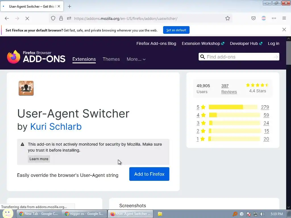
Task: Click the Add to Firefox button
Action: click(149, 174)
